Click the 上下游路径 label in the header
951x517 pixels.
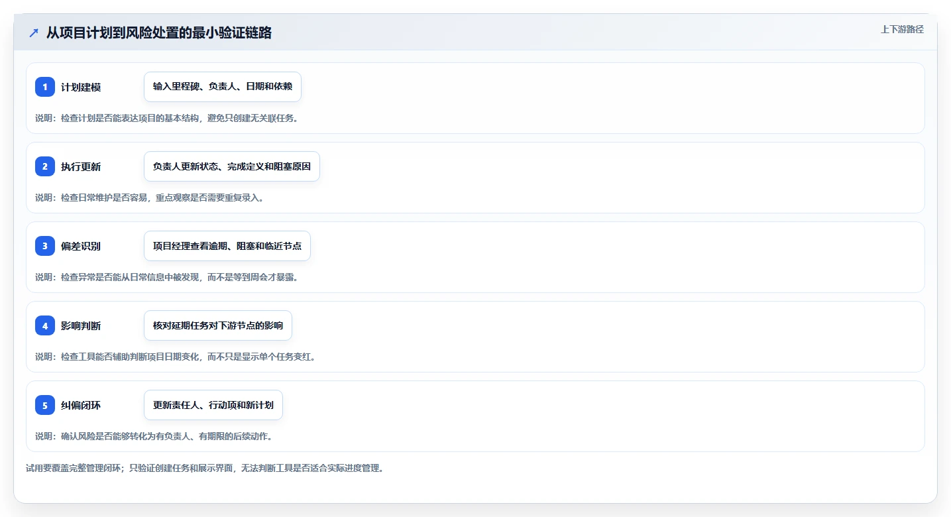coord(902,29)
